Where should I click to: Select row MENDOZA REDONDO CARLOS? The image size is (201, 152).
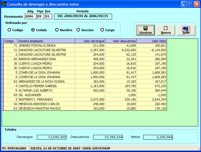pos(85,104)
